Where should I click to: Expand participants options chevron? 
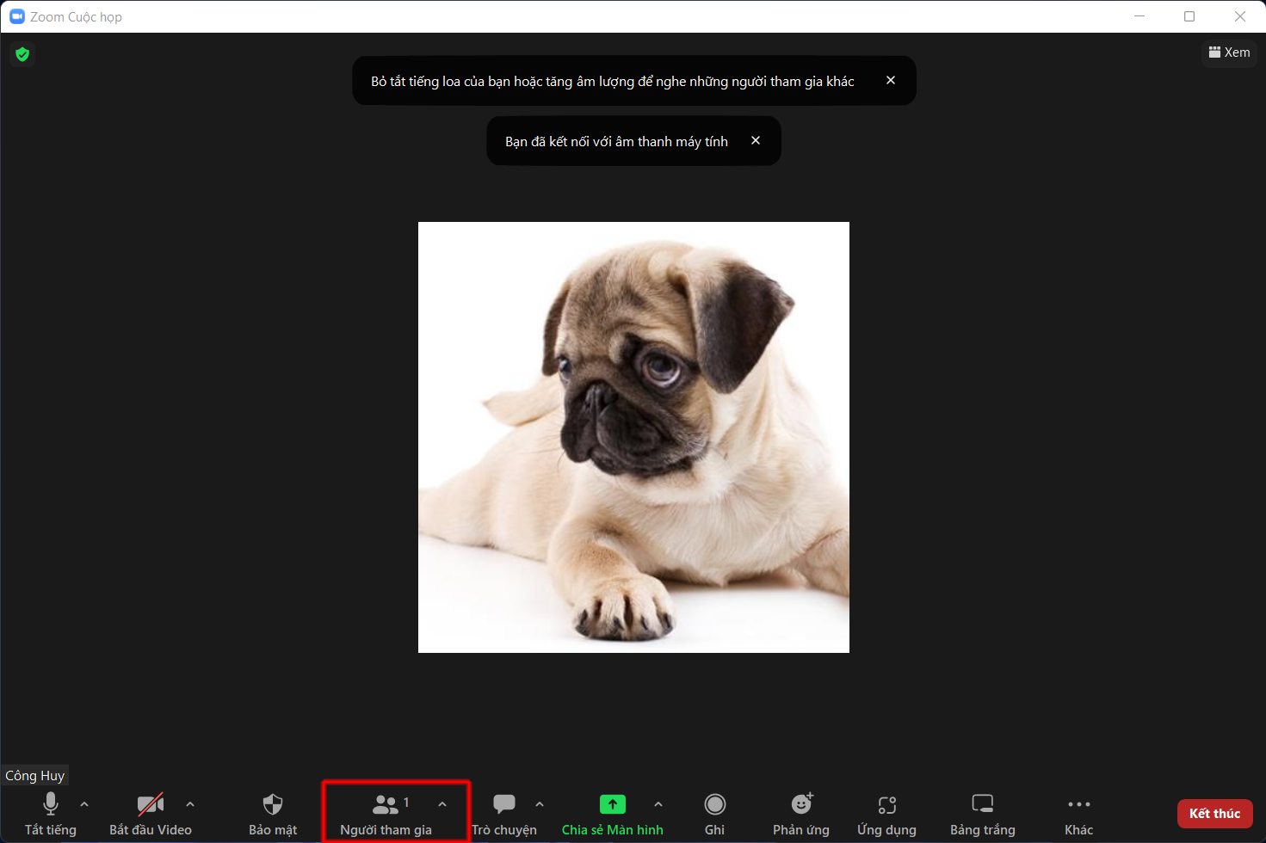pos(442,803)
